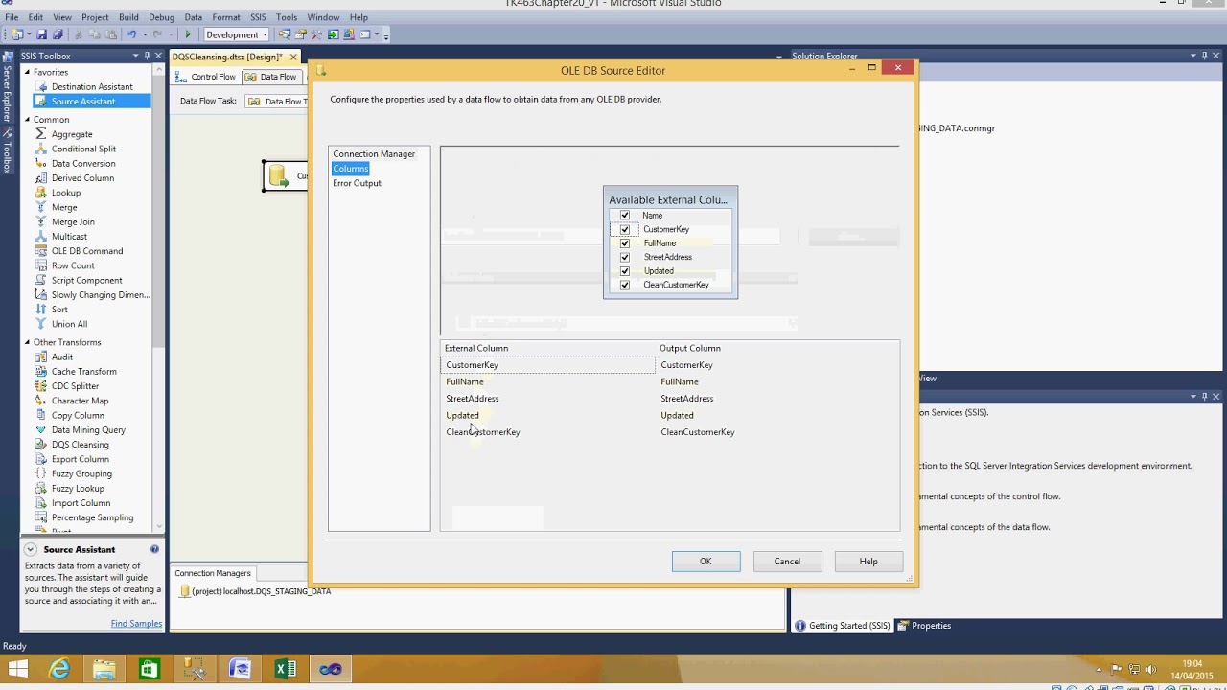Open the Undo history dropdown arrow
The image size is (1227, 690).
click(x=145, y=34)
